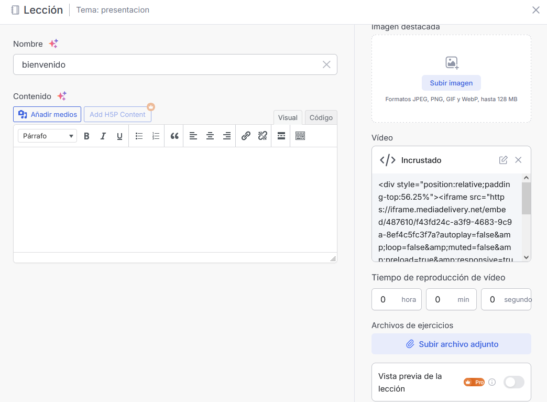Edit the embedded video code
Screen dimensions: 547x402
point(503,160)
